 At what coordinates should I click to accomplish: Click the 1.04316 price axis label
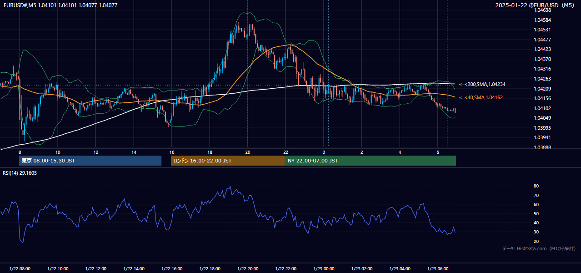click(542, 69)
